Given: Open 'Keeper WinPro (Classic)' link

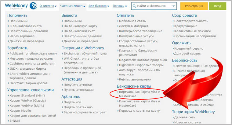Looking at the screenshot, I should click(28, 101).
